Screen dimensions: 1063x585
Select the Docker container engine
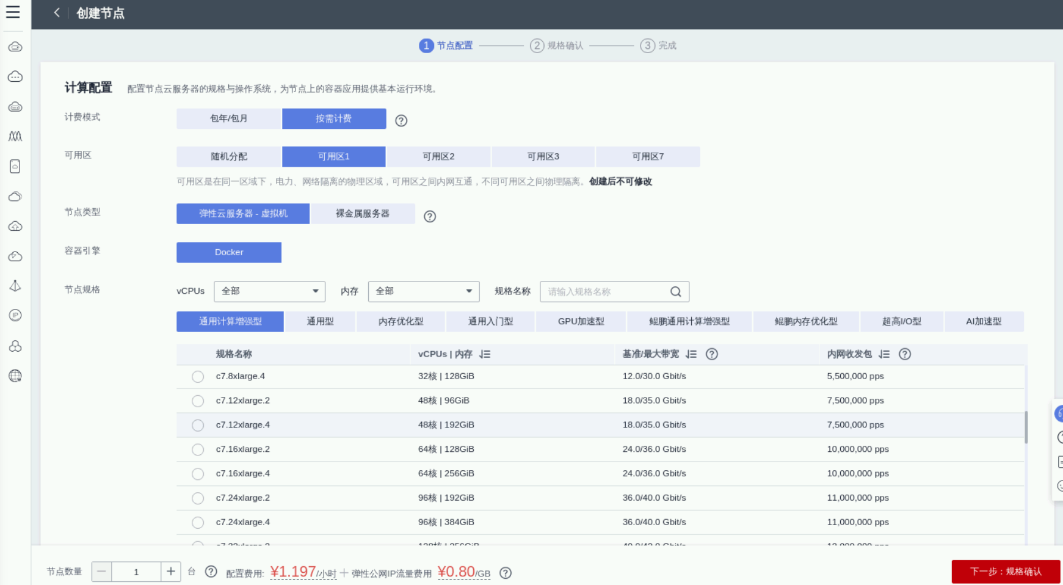[229, 252]
